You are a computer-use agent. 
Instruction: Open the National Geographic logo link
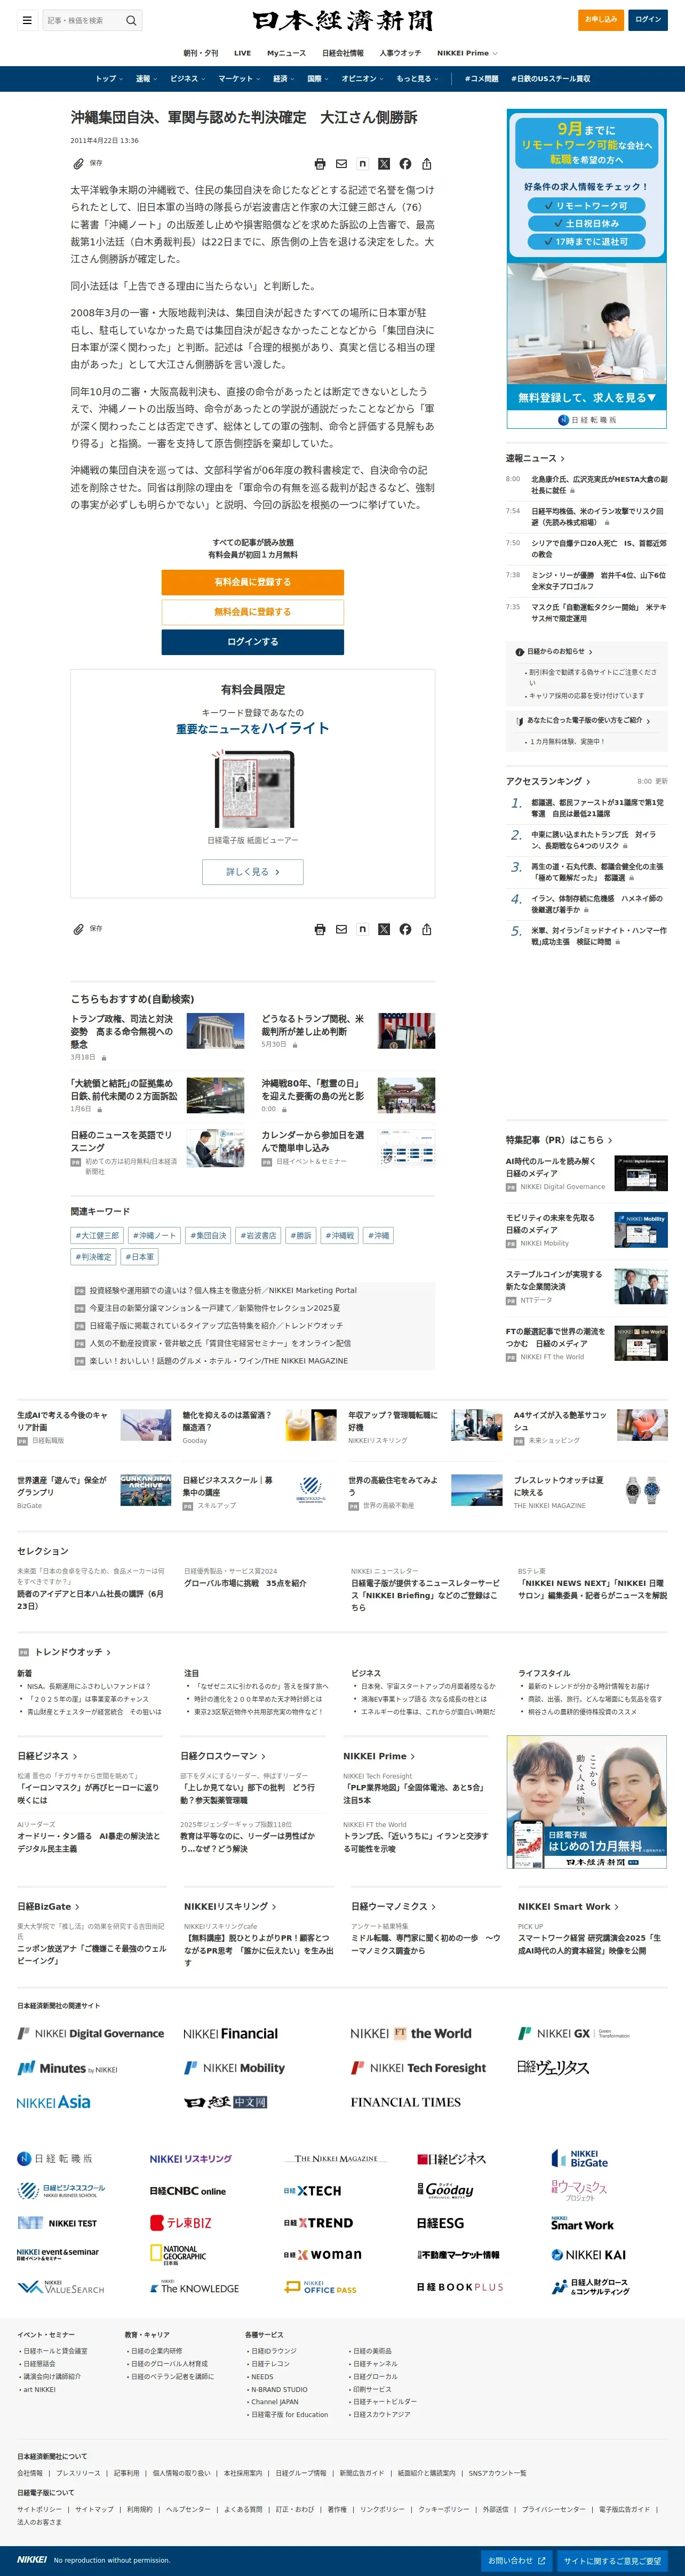(178, 2254)
